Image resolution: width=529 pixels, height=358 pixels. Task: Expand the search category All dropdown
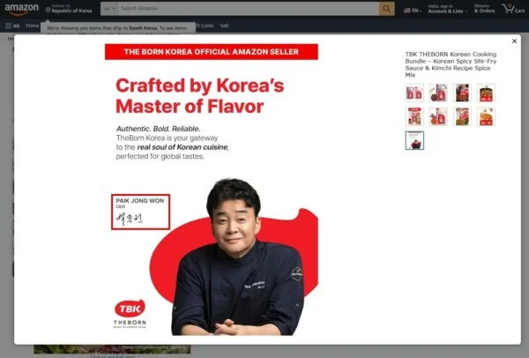(109, 9)
